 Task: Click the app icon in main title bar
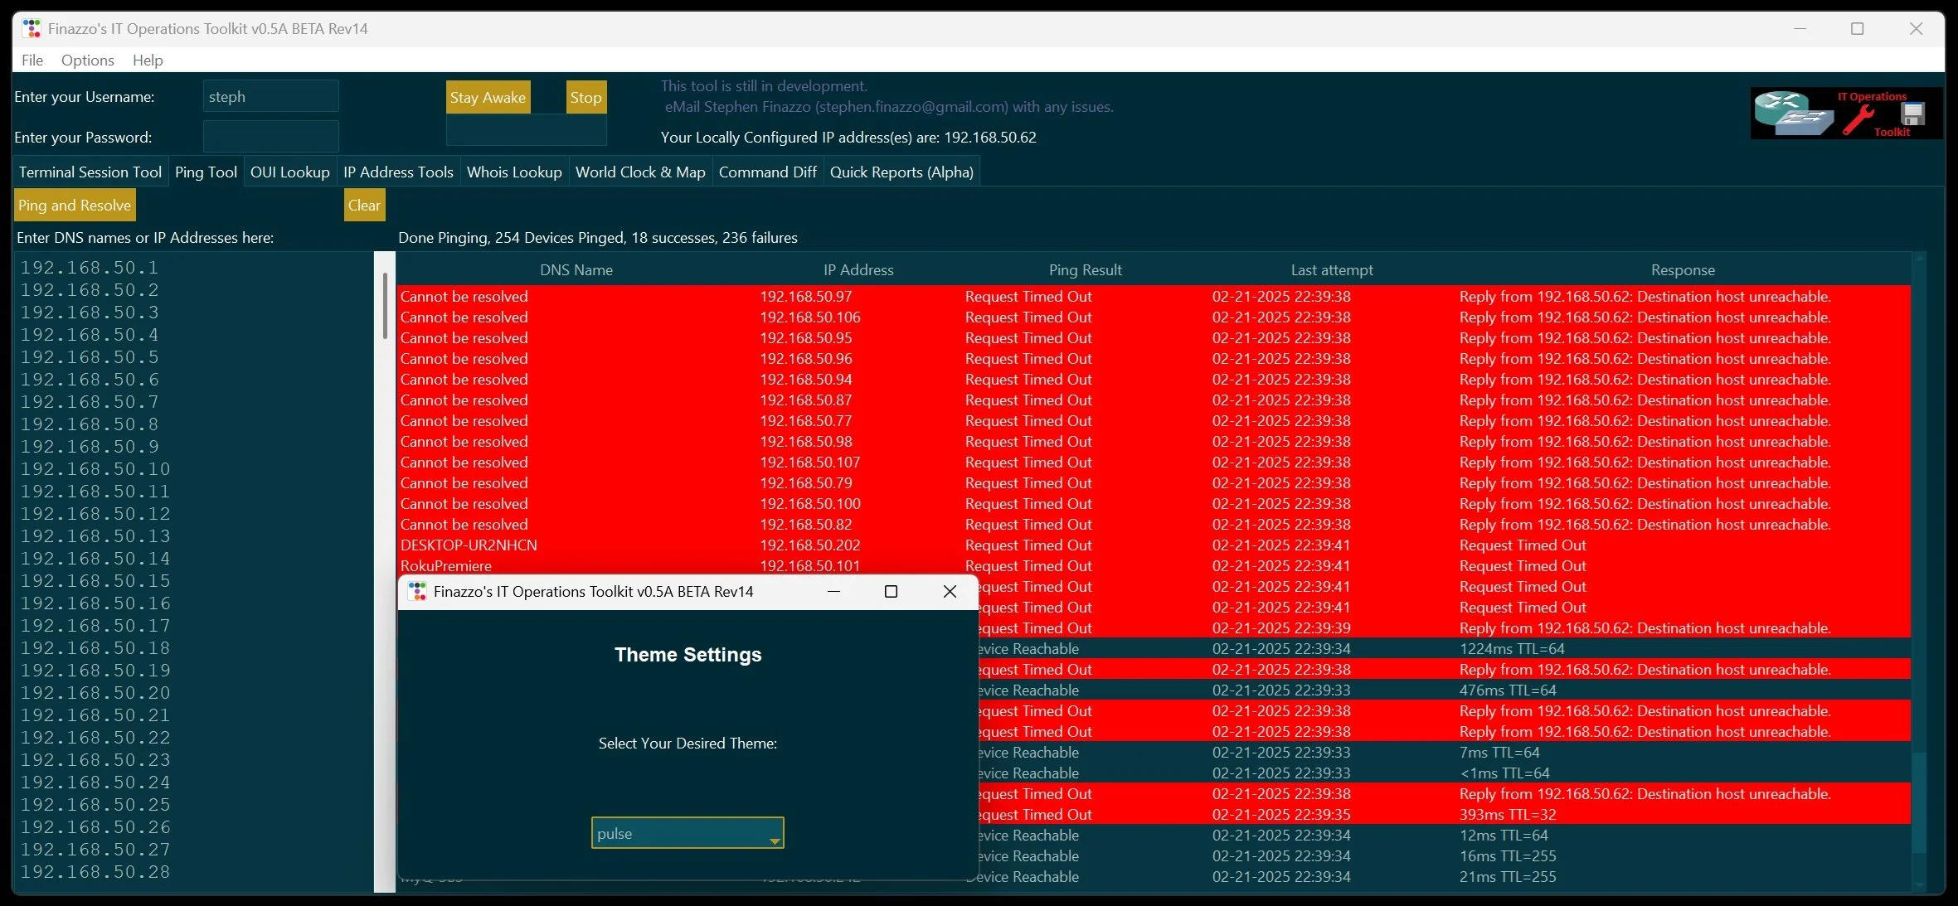click(32, 29)
